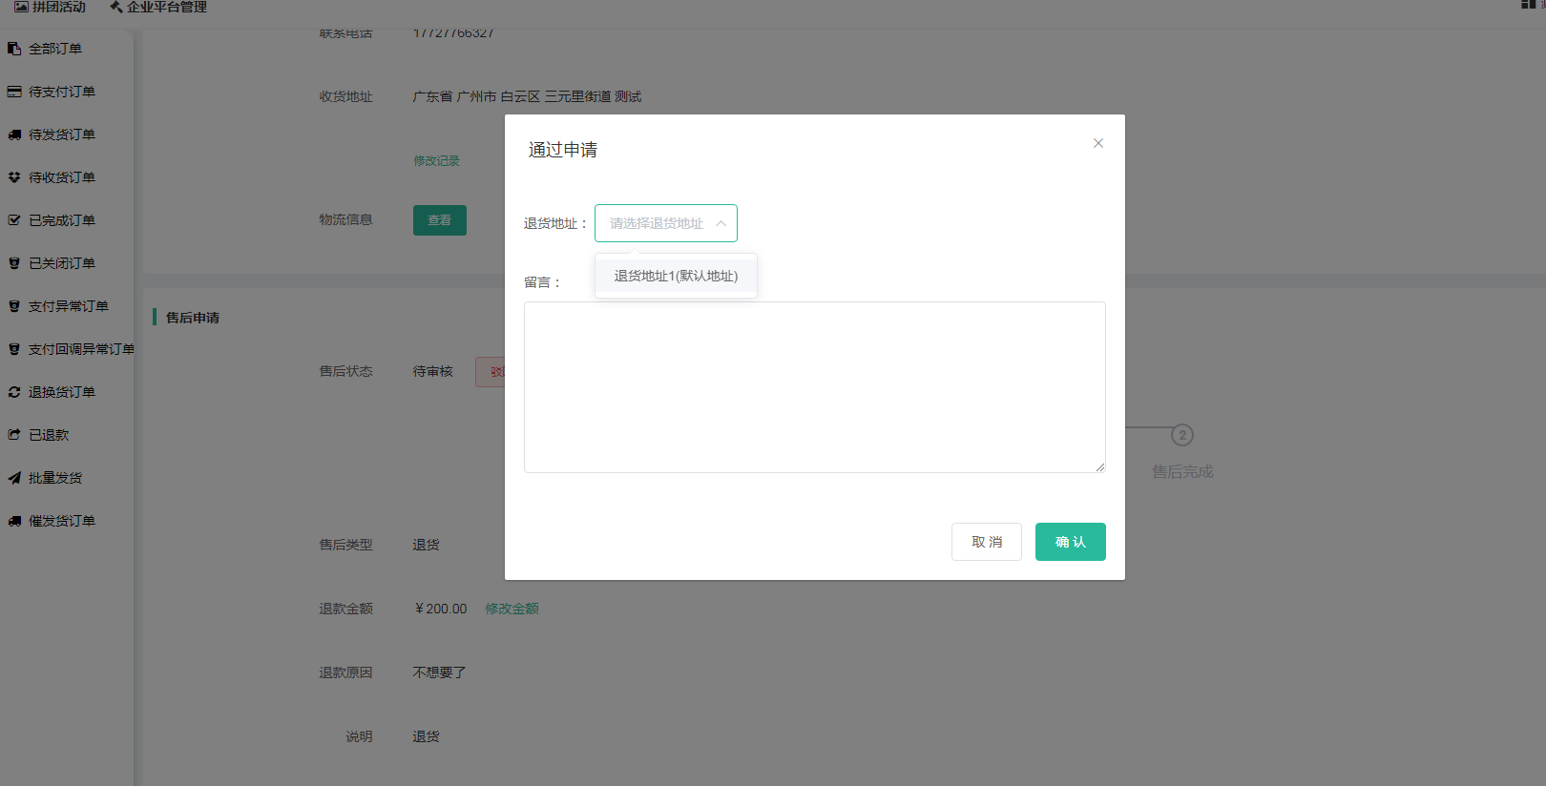Open 已关闭订单 in sidebar
The image size is (1546, 786).
[61, 263]
